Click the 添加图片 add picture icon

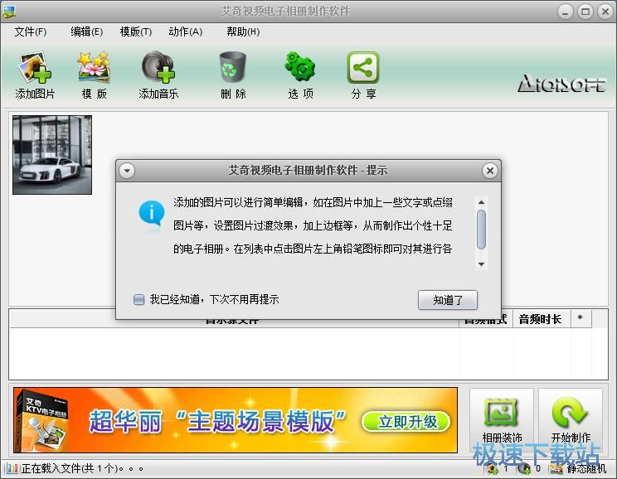[x=35, y=68]
